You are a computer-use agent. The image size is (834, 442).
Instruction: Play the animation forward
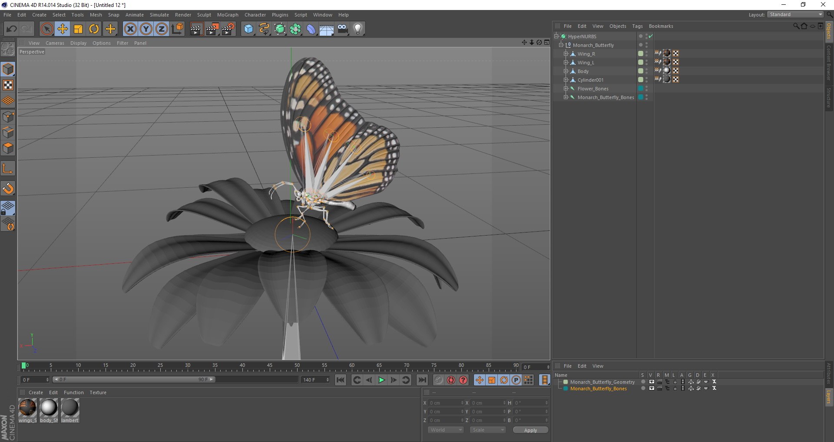[x=381, y=380]
